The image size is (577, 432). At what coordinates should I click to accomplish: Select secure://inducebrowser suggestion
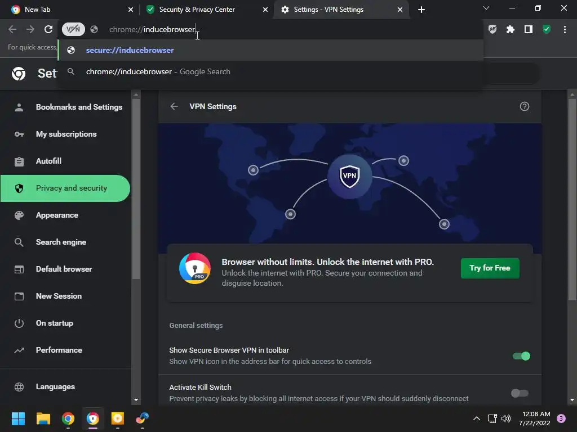click(x=270, y=50)
